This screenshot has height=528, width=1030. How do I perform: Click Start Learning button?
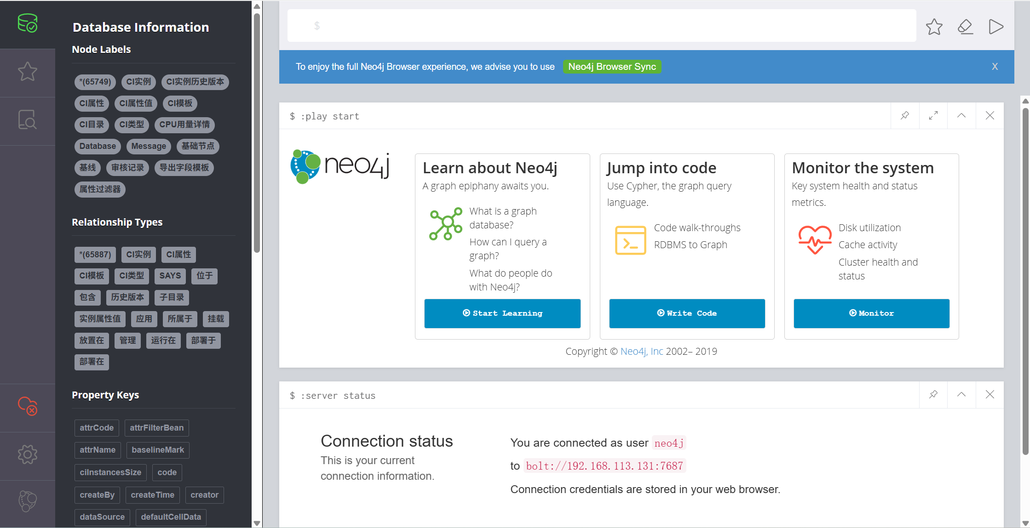click(502, 313)
